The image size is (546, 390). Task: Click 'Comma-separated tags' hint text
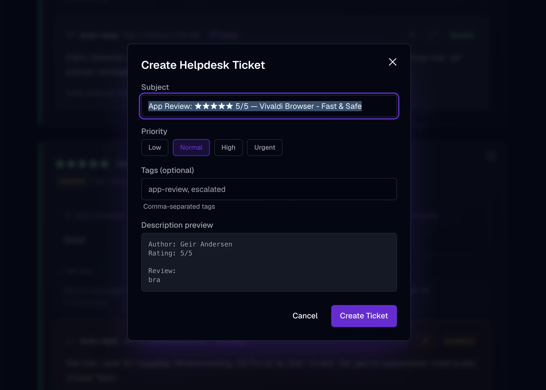tap(179, 206)
